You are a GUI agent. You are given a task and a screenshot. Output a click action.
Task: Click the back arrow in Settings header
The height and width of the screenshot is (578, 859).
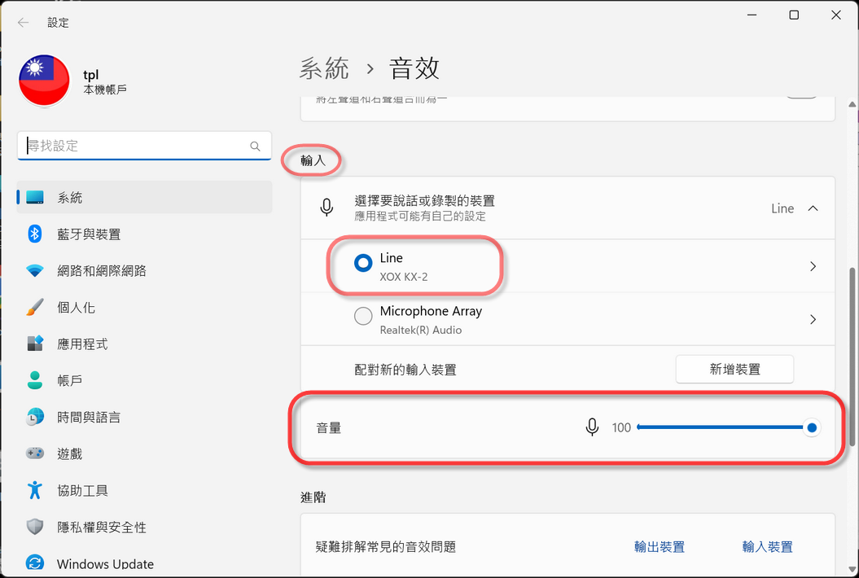pos(23,23)
